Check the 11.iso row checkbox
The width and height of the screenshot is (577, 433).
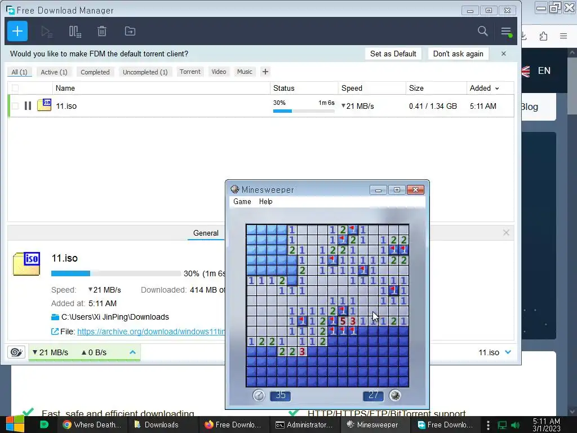click(x=15, y=106)
